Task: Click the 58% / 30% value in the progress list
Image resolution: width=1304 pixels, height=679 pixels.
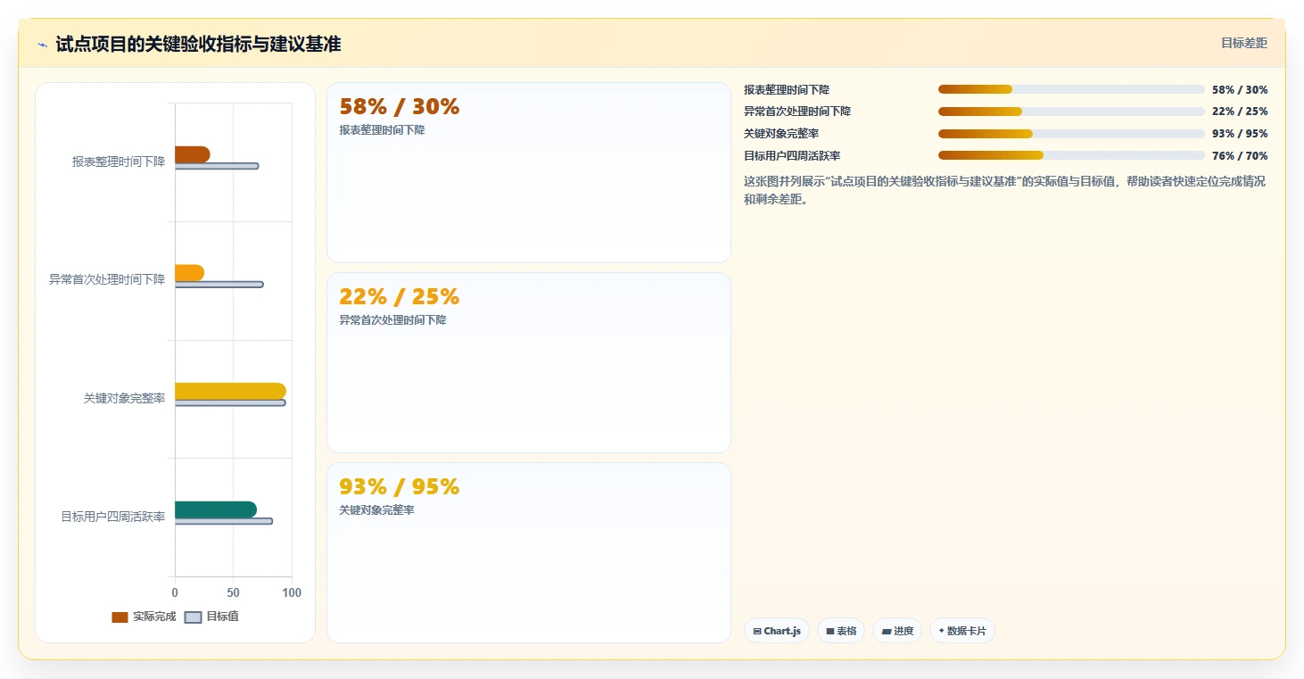Action: [x=1240, y=89]
